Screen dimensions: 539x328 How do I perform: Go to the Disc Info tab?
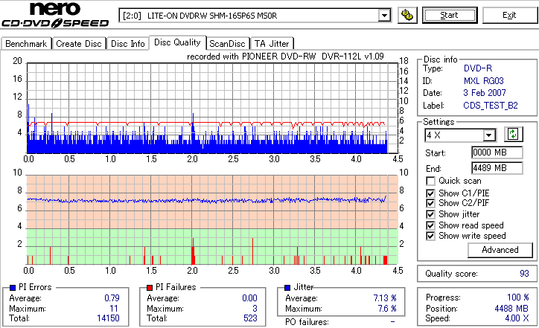click(x=127, y=44)
